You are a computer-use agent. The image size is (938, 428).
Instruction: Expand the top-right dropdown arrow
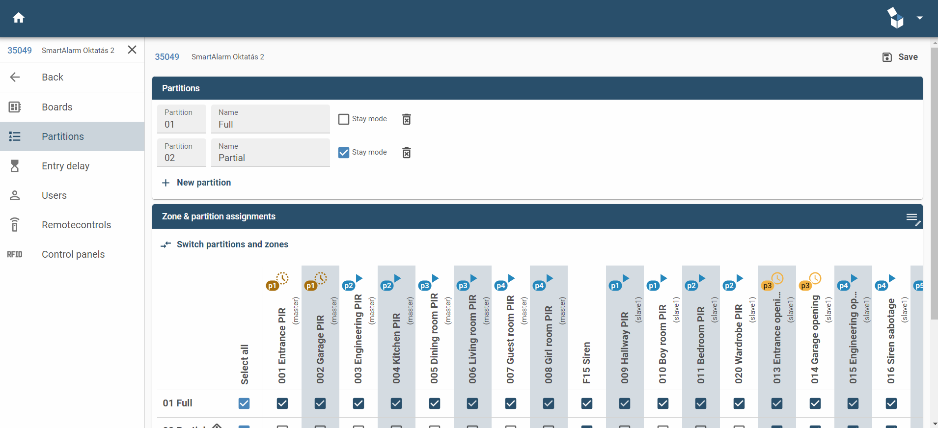click(x=920, y=18)
